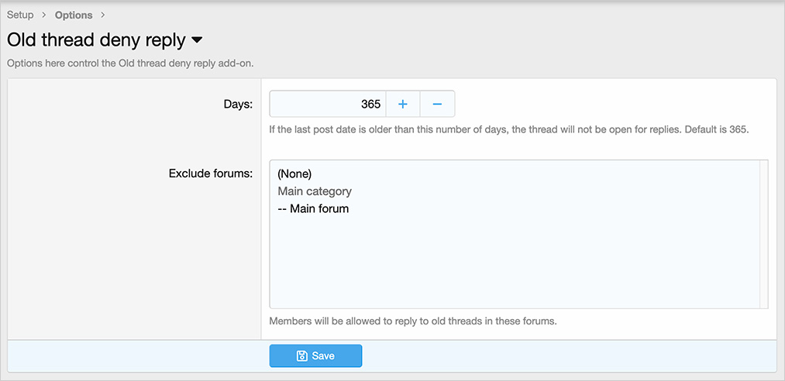Select (None) in Exclude forums list
Image resolution: width=785 pixels, height=381 pixels.
[295, 174]
